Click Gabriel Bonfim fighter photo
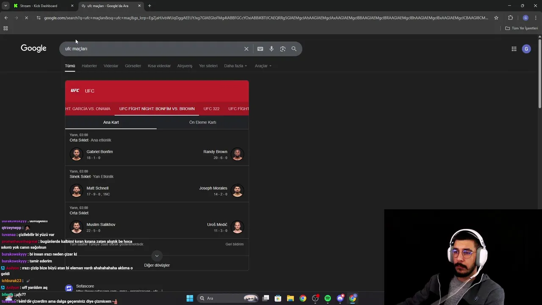Screen dimensions: 542x305 pyautogui.click(x=76, y=154)
